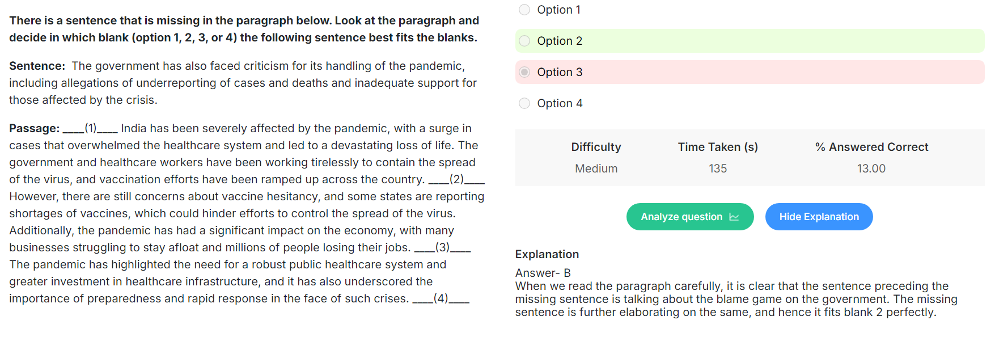The height and width of the screenshot is (337, 995).
Task: Click the chart icon in Analyze question
Action: pyautogui.click(x=734, y=217)
